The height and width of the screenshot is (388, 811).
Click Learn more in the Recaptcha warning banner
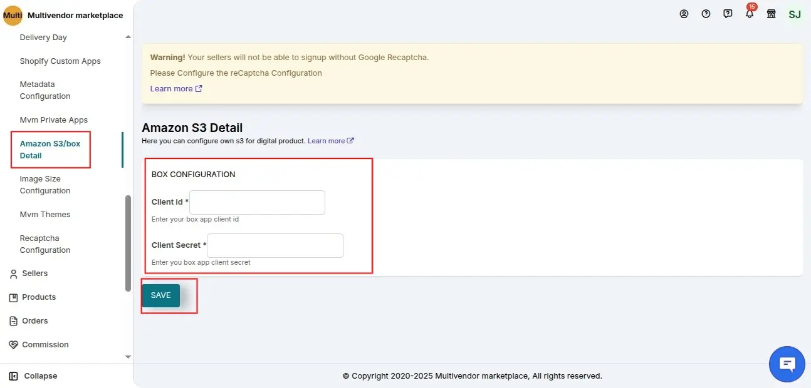pyautogui.click(x=172, y=88)
